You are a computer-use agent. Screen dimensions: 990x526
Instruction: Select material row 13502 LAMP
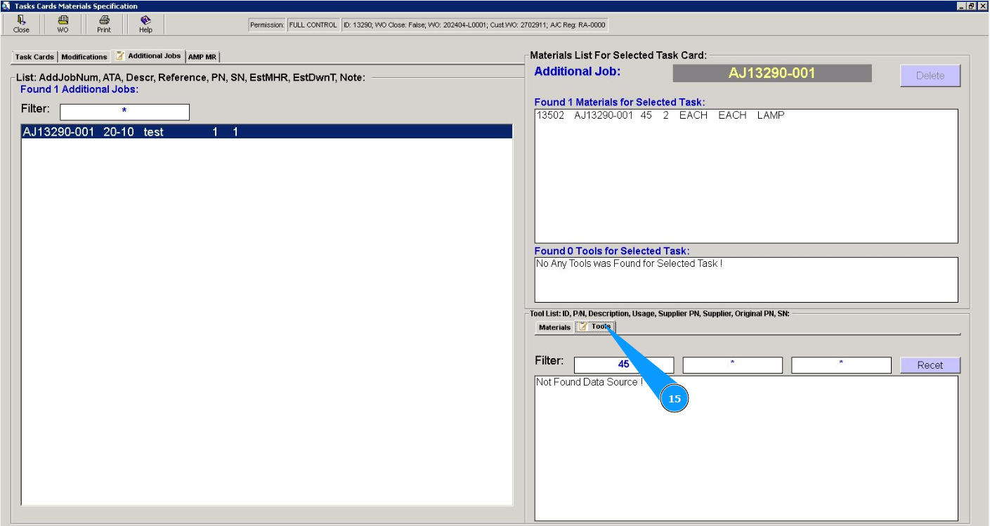(x=745, y=115)
